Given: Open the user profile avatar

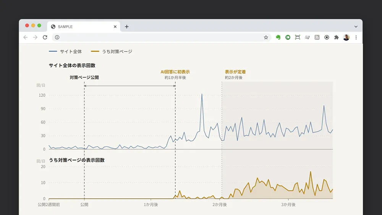Looking at the screenshot, I should pos(346,37).
